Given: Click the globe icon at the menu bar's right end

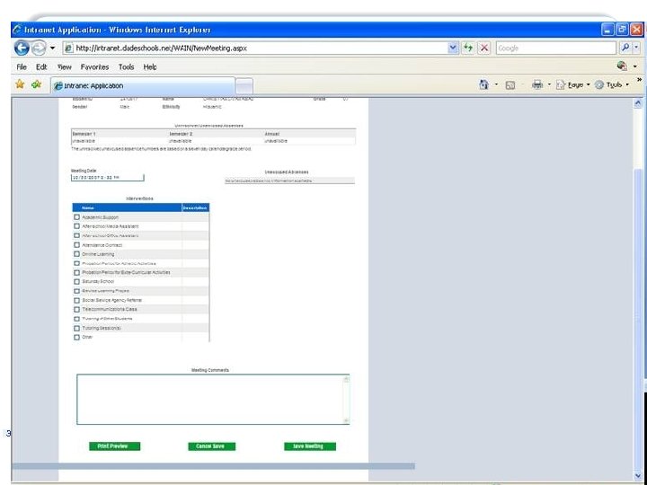Looking at the screenshot, I should coord(622,66).
